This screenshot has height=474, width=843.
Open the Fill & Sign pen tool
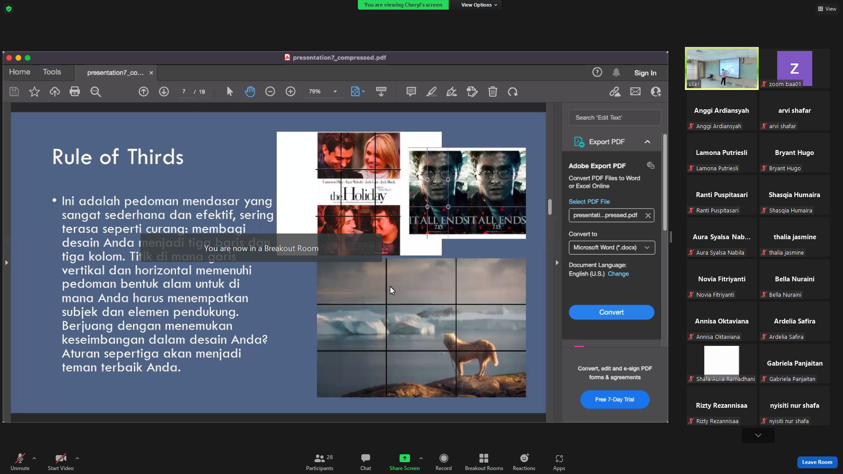click(x=451, y=91)
